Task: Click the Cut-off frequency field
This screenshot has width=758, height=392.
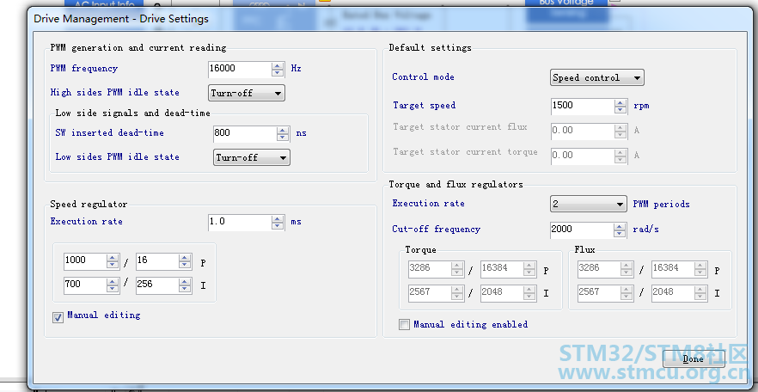Action: (582, 230)
